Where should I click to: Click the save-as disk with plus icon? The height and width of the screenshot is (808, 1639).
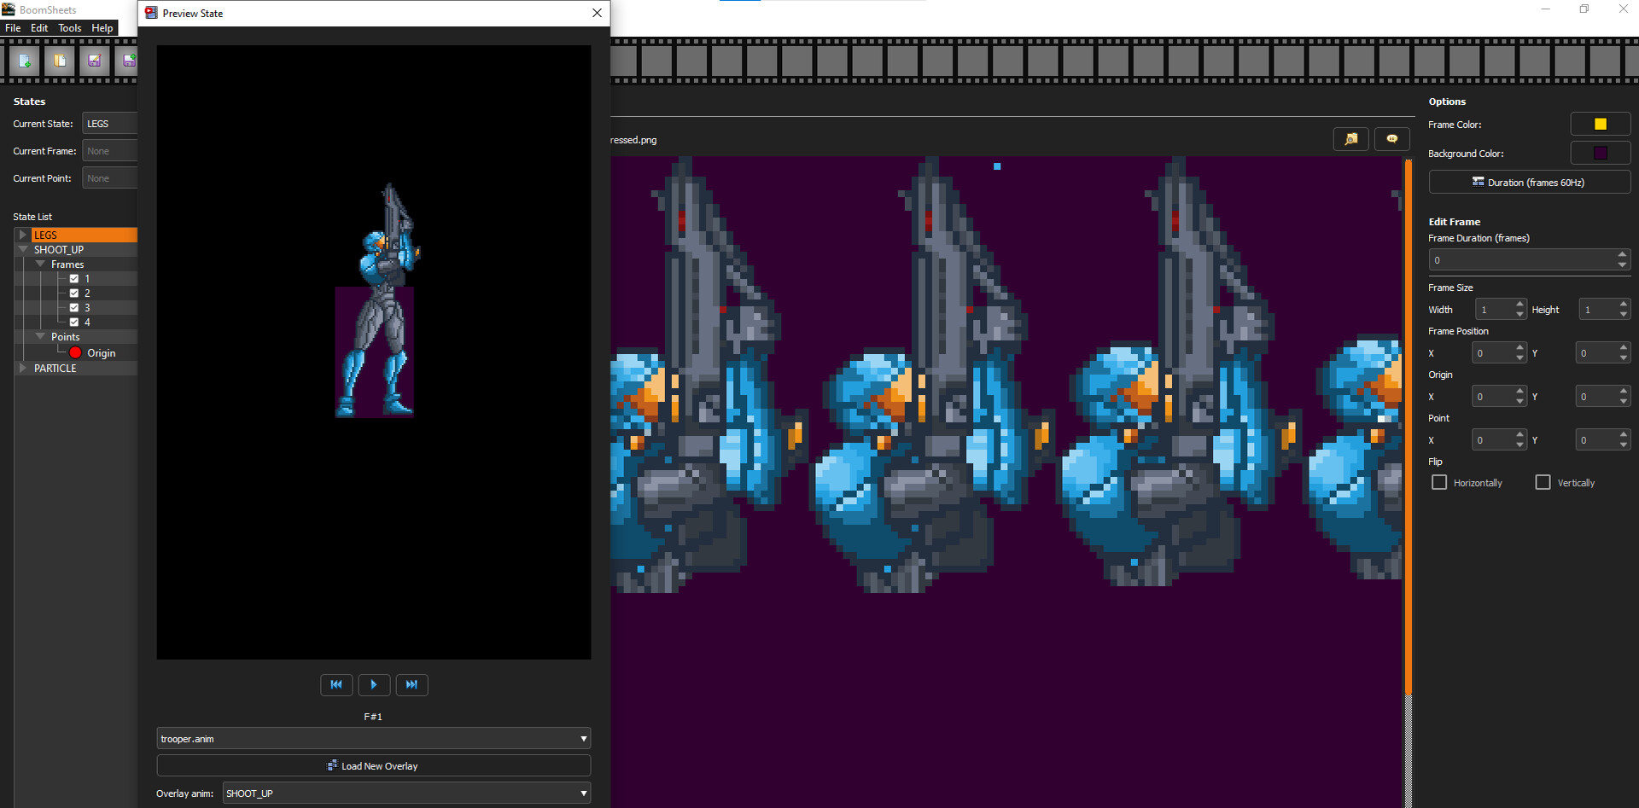pos(128,61)
